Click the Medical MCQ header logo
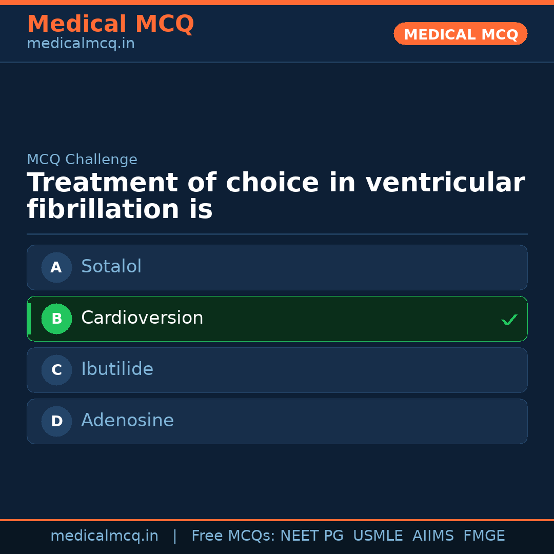 [x=110, y=24]
